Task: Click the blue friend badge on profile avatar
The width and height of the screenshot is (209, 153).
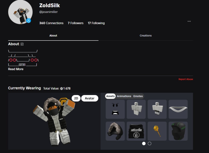Action: pyautogui.click(x=29, y=21)
